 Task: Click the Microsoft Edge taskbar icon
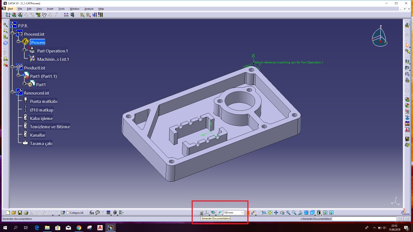tap(37, 228)
